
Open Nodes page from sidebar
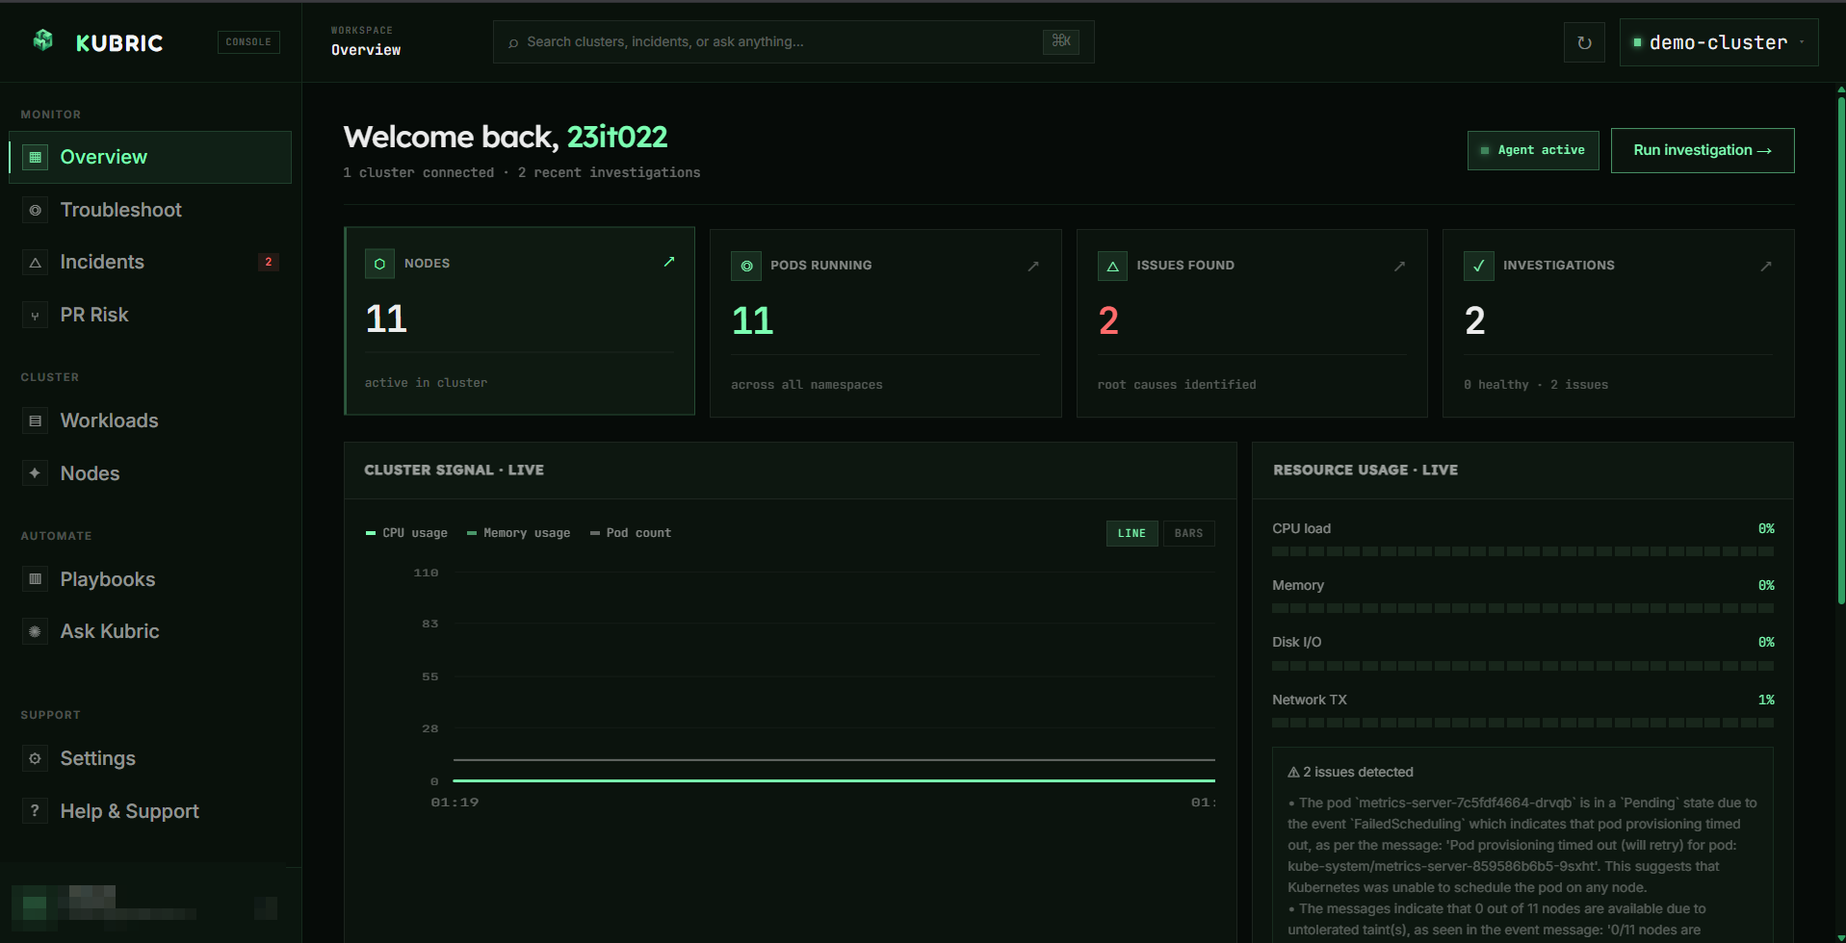click(150, 472)
